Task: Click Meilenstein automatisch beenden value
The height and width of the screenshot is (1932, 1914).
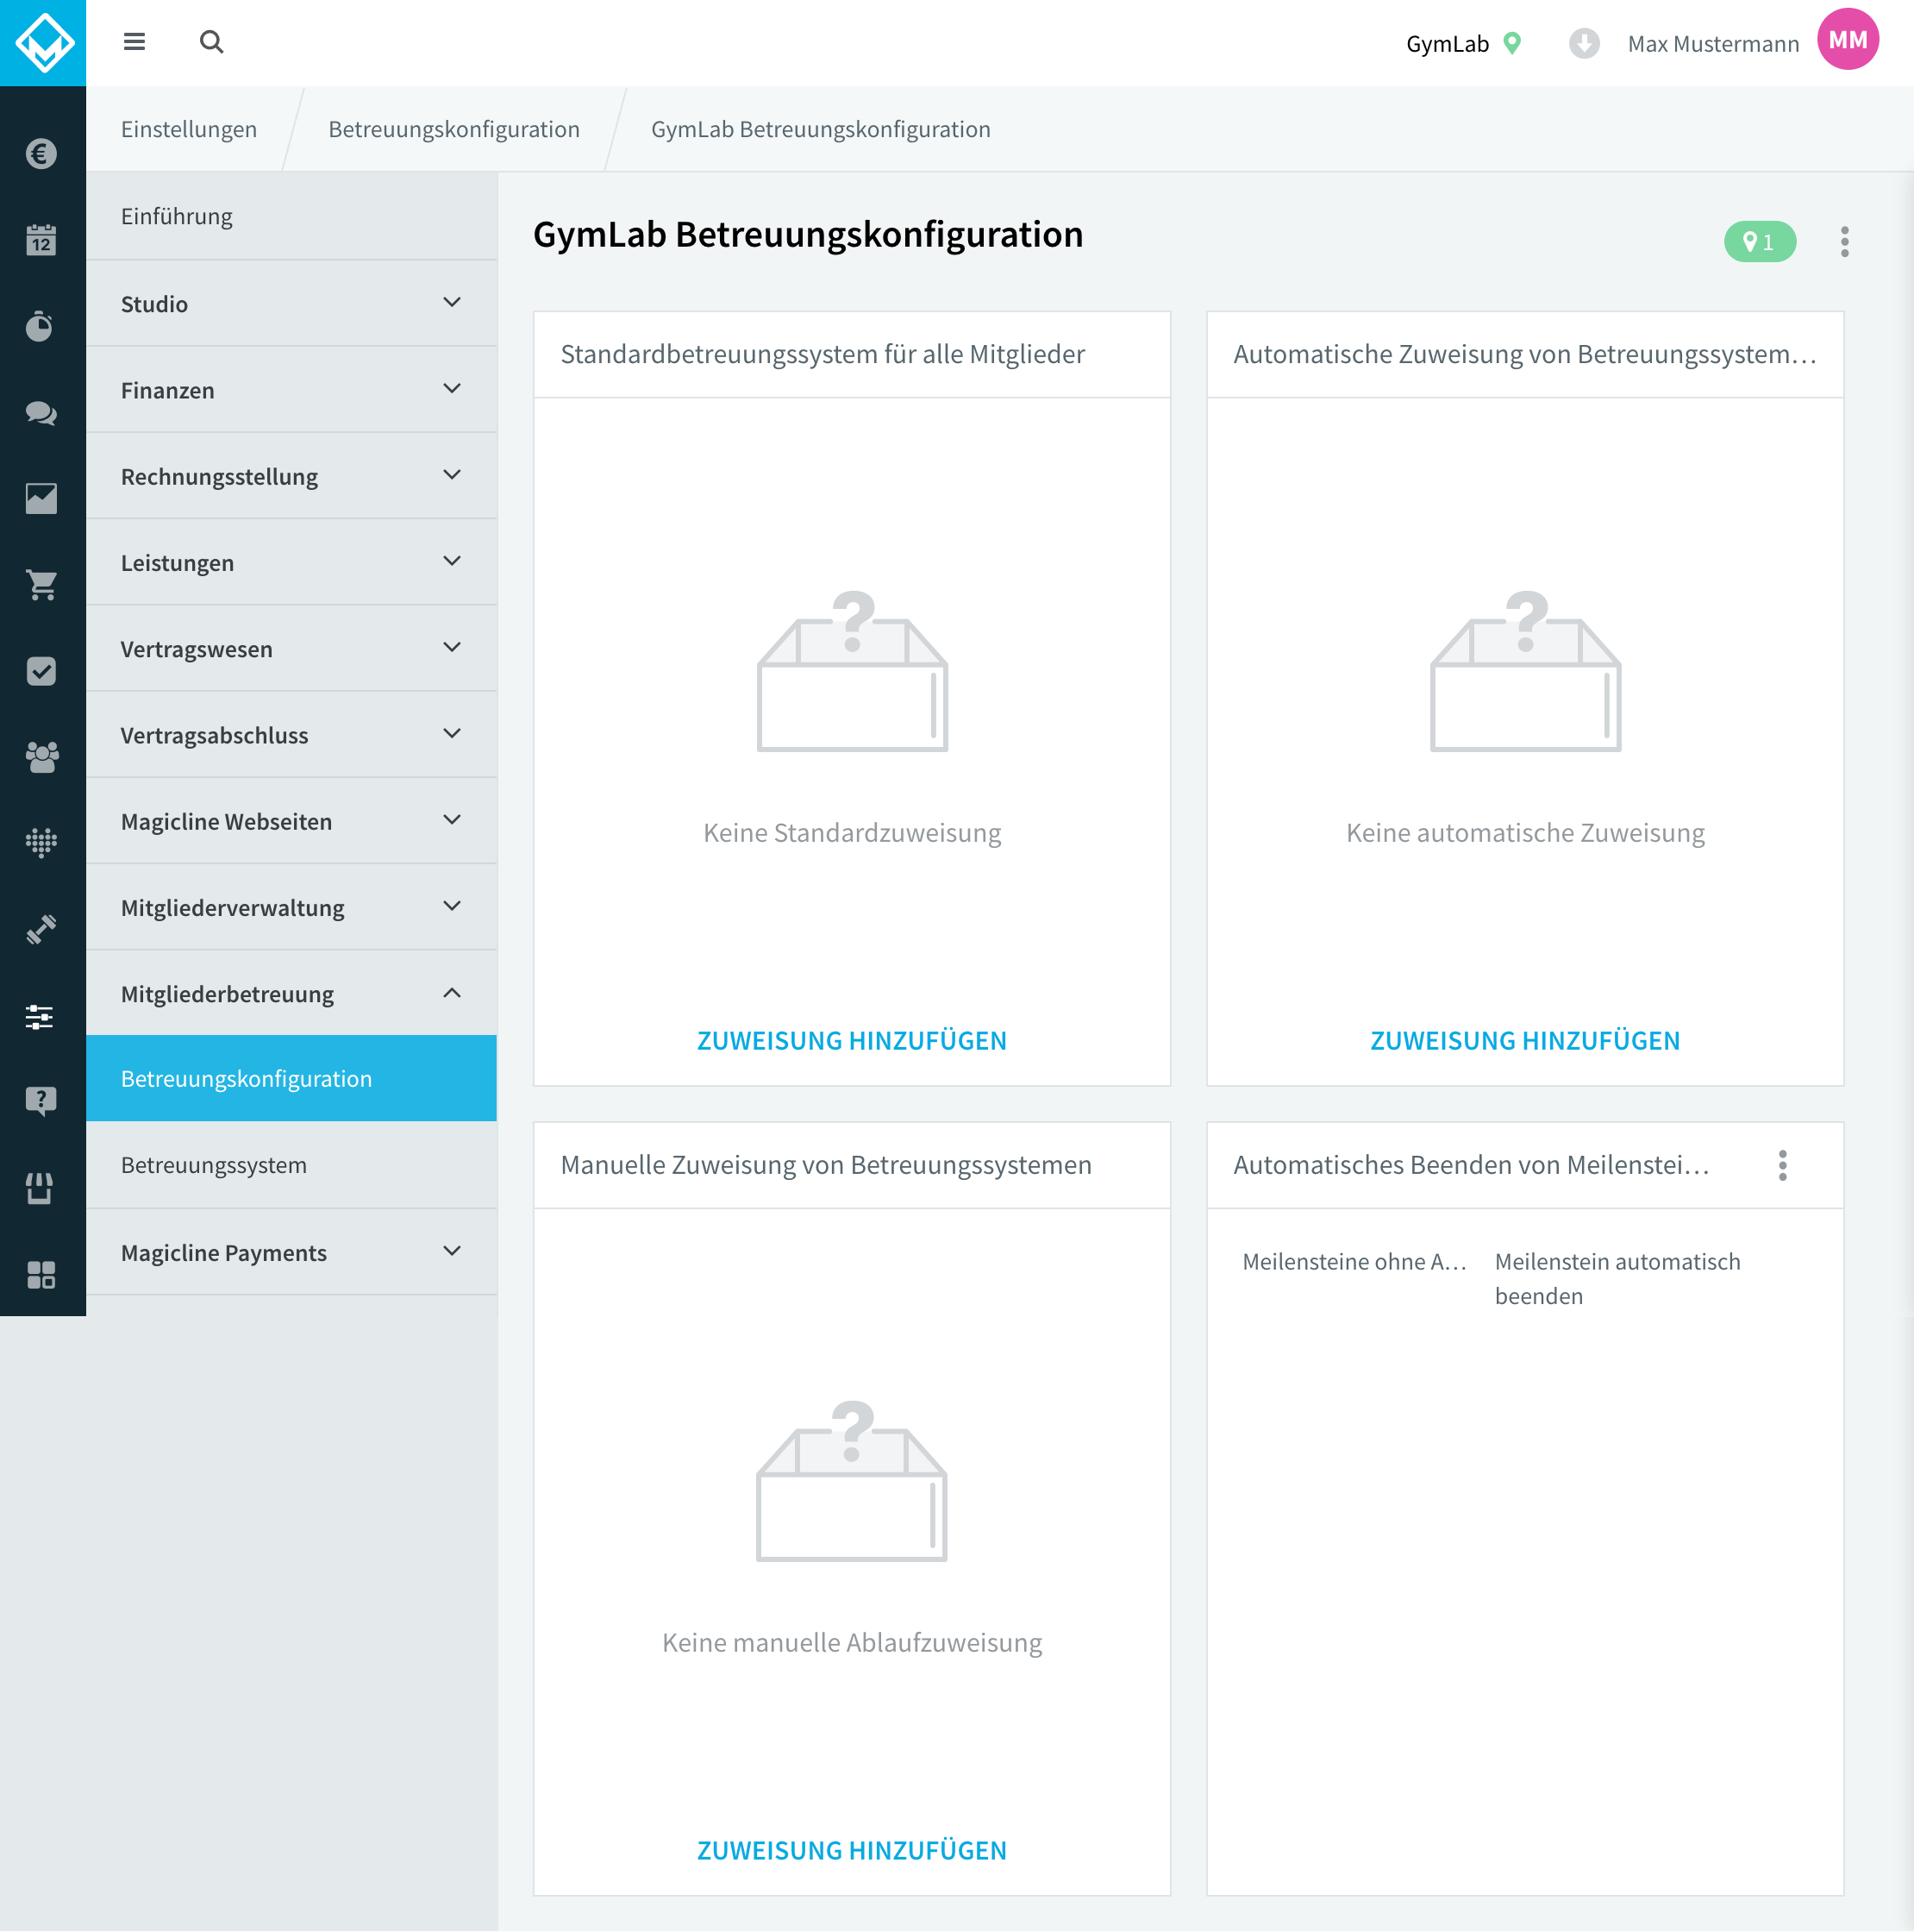Action: (1617, 1278)
